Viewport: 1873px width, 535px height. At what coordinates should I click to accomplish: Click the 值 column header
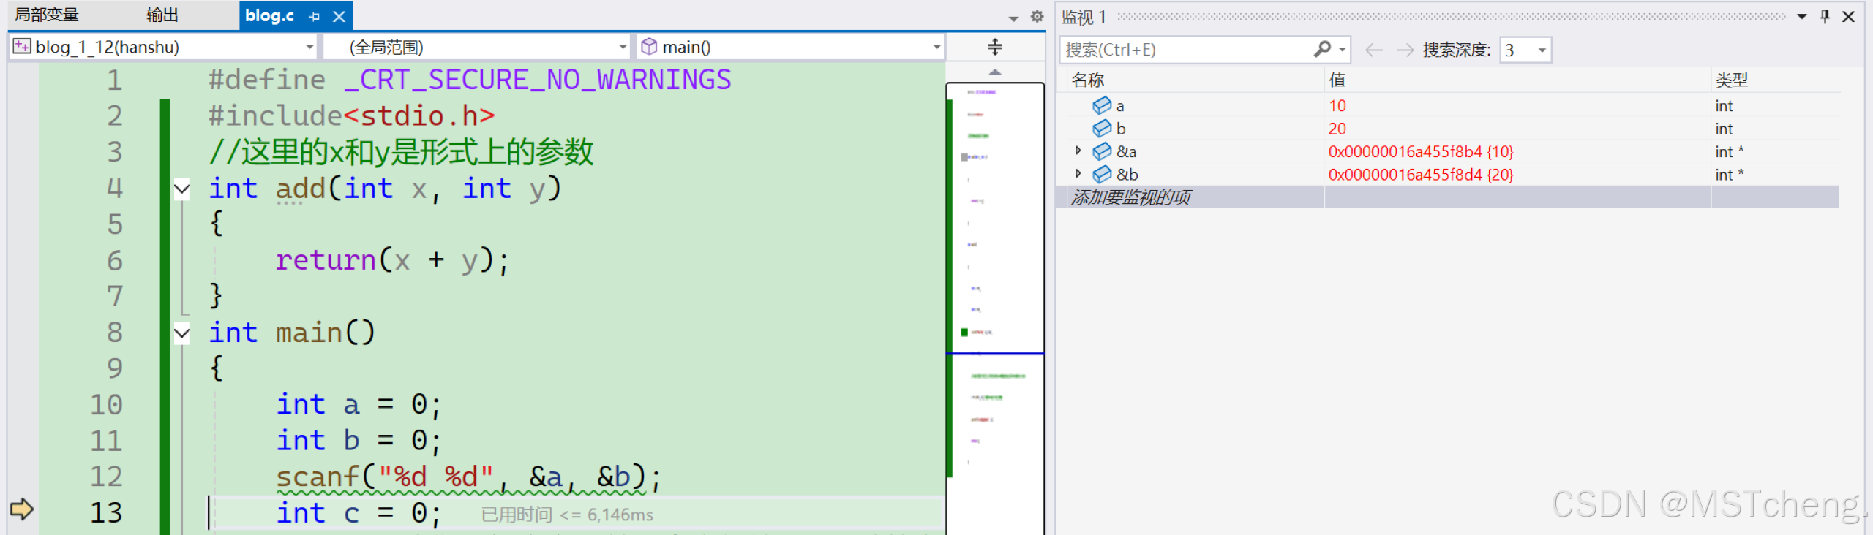(1337, 80)
